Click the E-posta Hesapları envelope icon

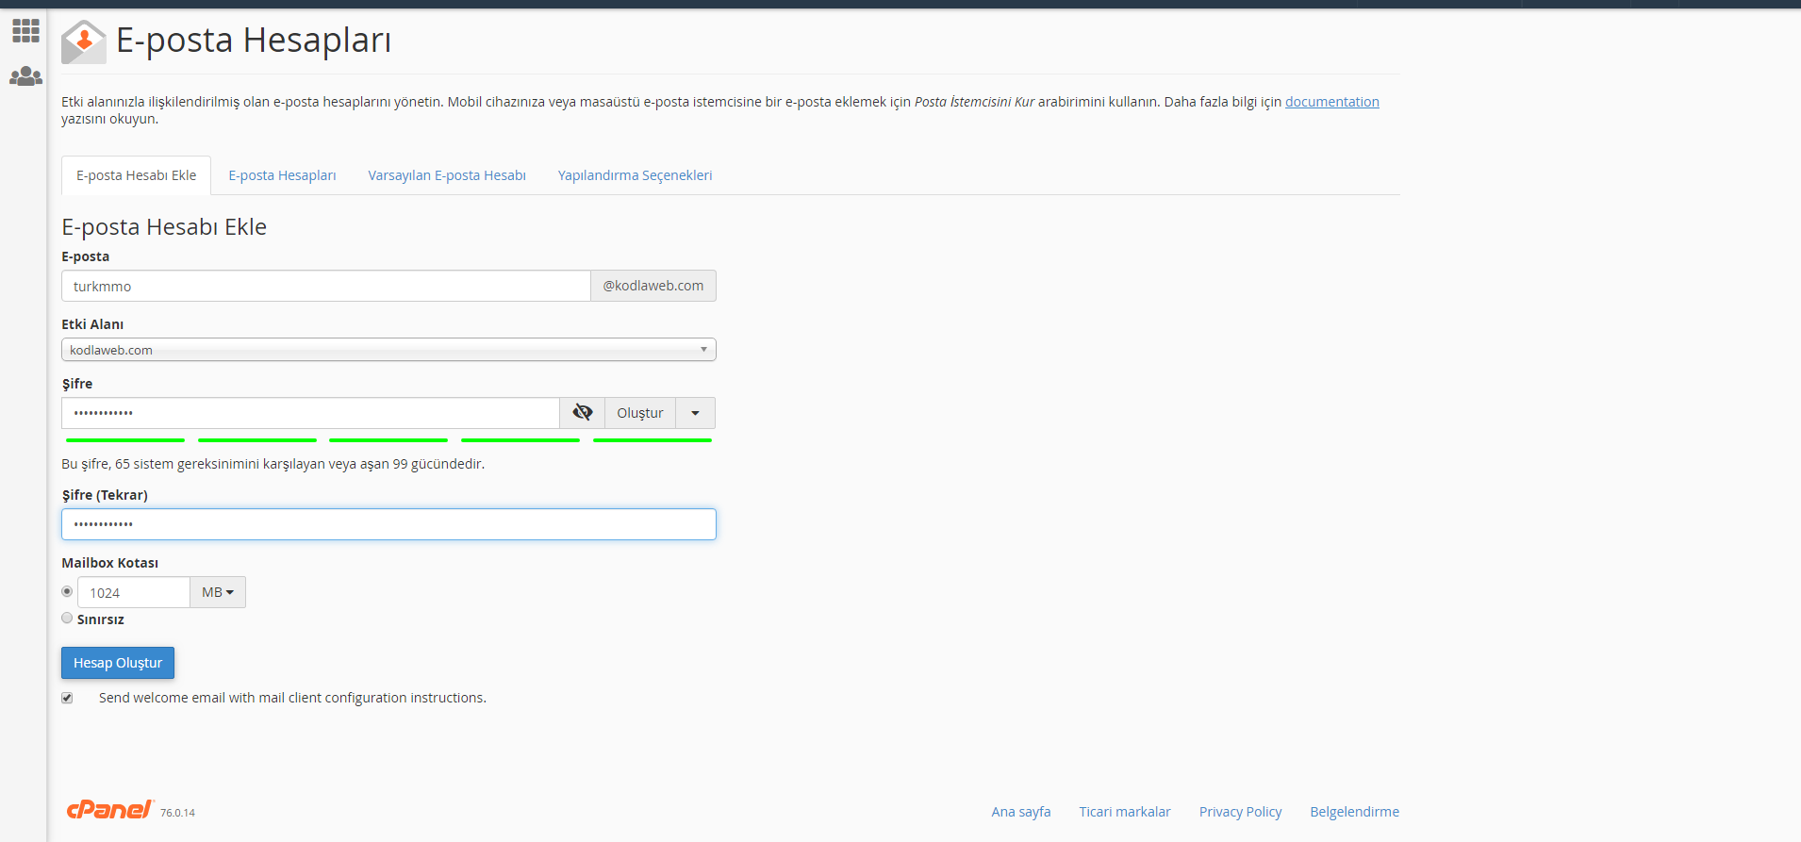[x=83, y=41]
